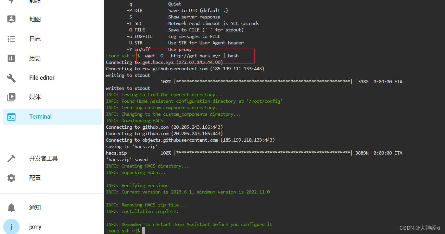Image resolution: width=445 pixels, height=234 pixels.
Task: Click the 'writing to stdout' line
Action: (128, 75)
